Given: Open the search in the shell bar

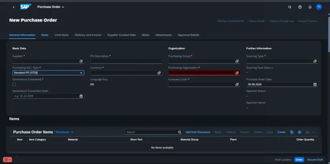Looking at the screenshot, I should (290, 7).
